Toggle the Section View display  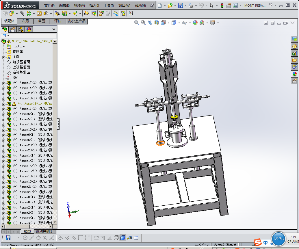tap(156, 23)
